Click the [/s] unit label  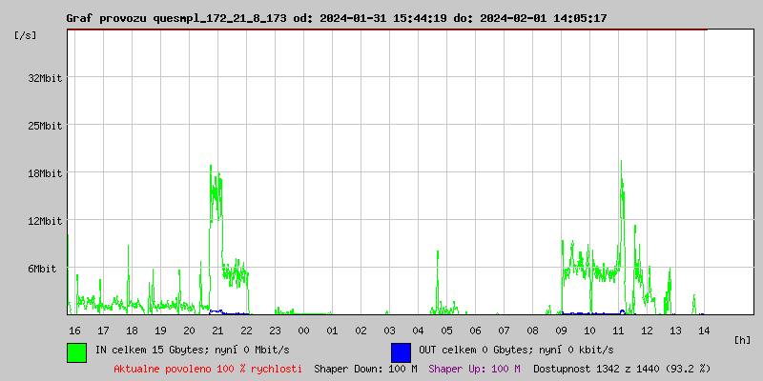pyautogui.click(x=26, y=35)
